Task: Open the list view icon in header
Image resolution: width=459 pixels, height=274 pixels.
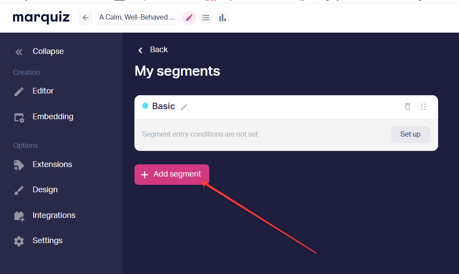Action: pos(206,18)
